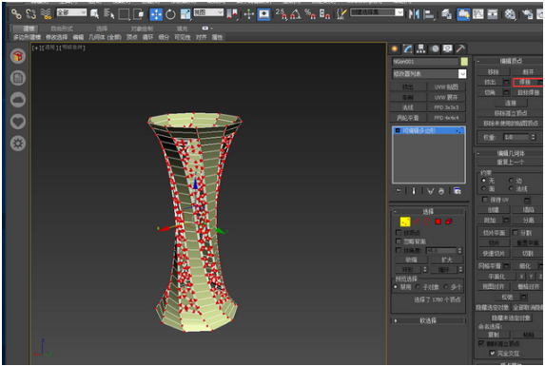
Task: Click the Rectangular Selection Region icon
Action: pos(124,14)
